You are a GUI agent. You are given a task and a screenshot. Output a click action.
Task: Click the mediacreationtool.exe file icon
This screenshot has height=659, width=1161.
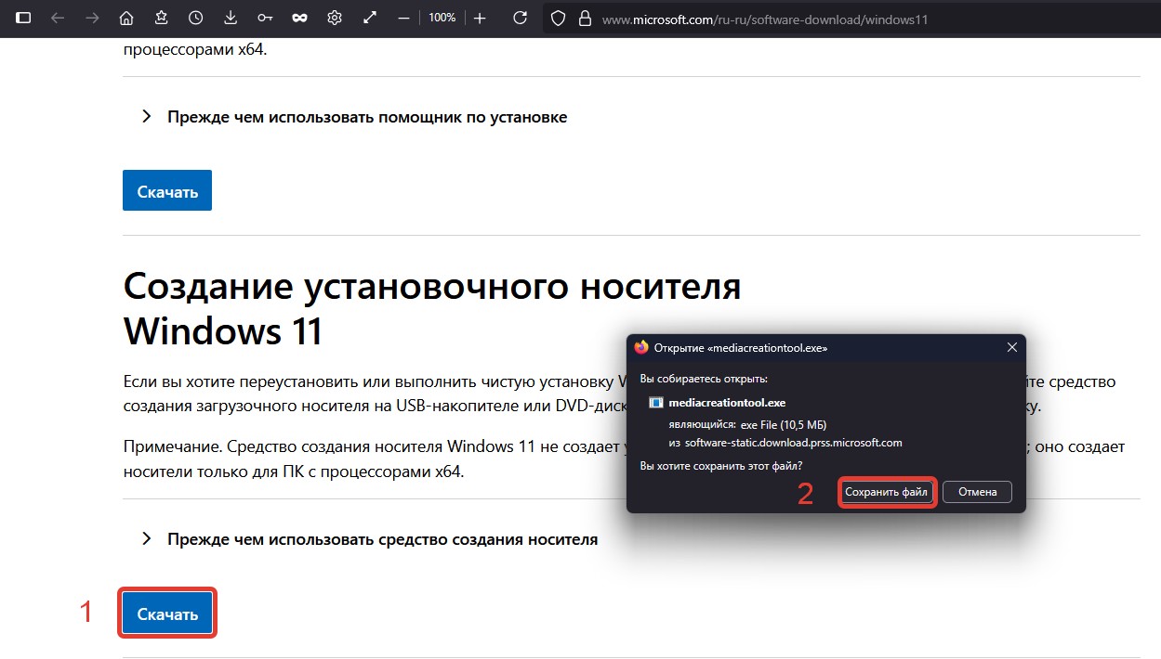[655, 403]
